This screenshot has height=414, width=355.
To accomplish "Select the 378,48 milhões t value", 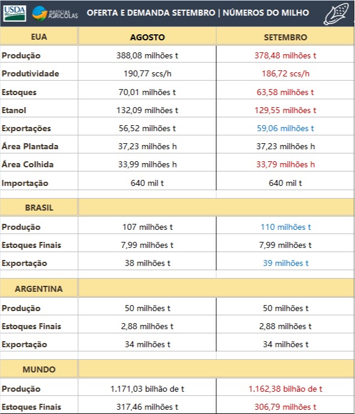I will coord(285,56).
